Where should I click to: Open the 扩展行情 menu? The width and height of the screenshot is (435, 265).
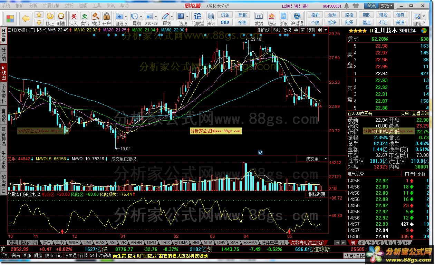51,6
